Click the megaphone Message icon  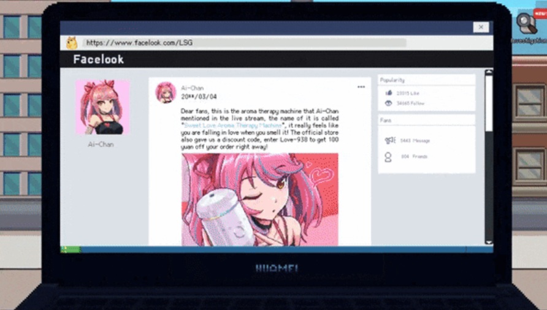coord(389,140)
